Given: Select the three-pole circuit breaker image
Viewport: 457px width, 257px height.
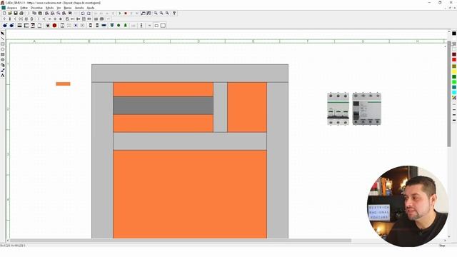Looking at the screenshot, I should click(338, 109).
